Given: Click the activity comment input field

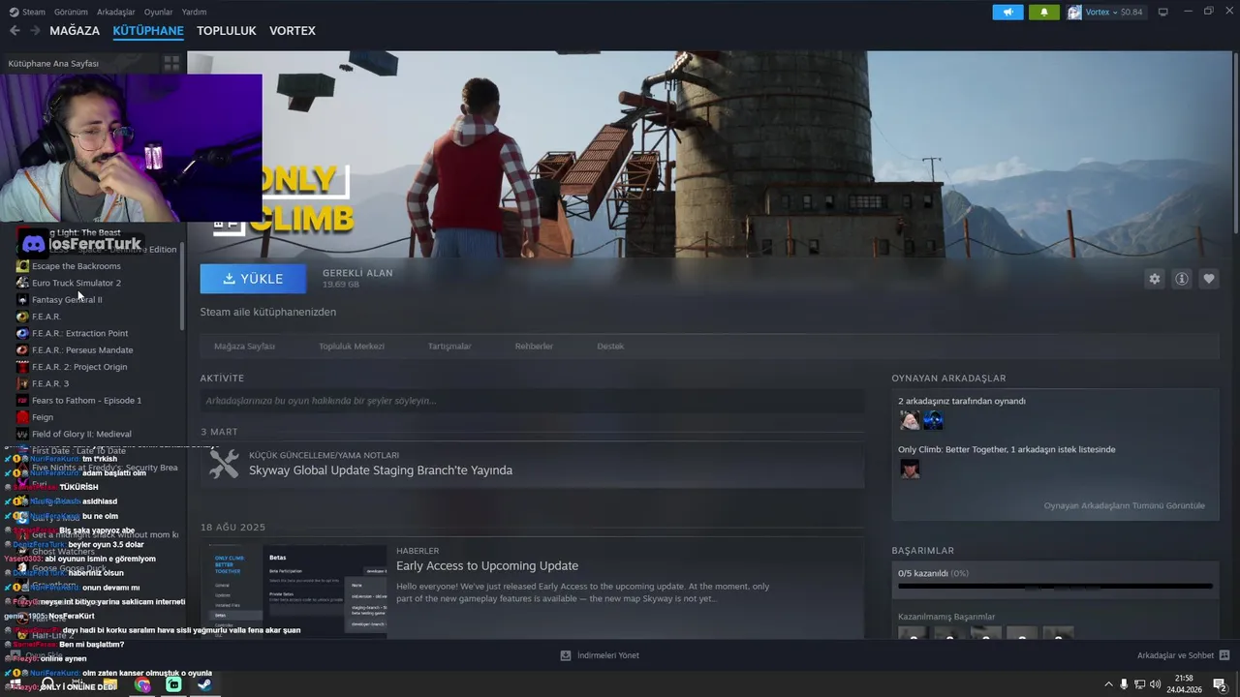Looking at the screenshot, I should click(532, 401).
